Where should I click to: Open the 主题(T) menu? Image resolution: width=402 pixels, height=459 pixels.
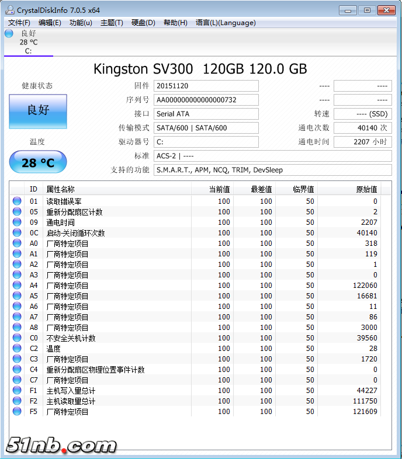pos(112,23)
